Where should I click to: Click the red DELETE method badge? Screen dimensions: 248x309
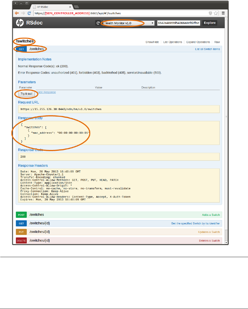tap(21, 241)
